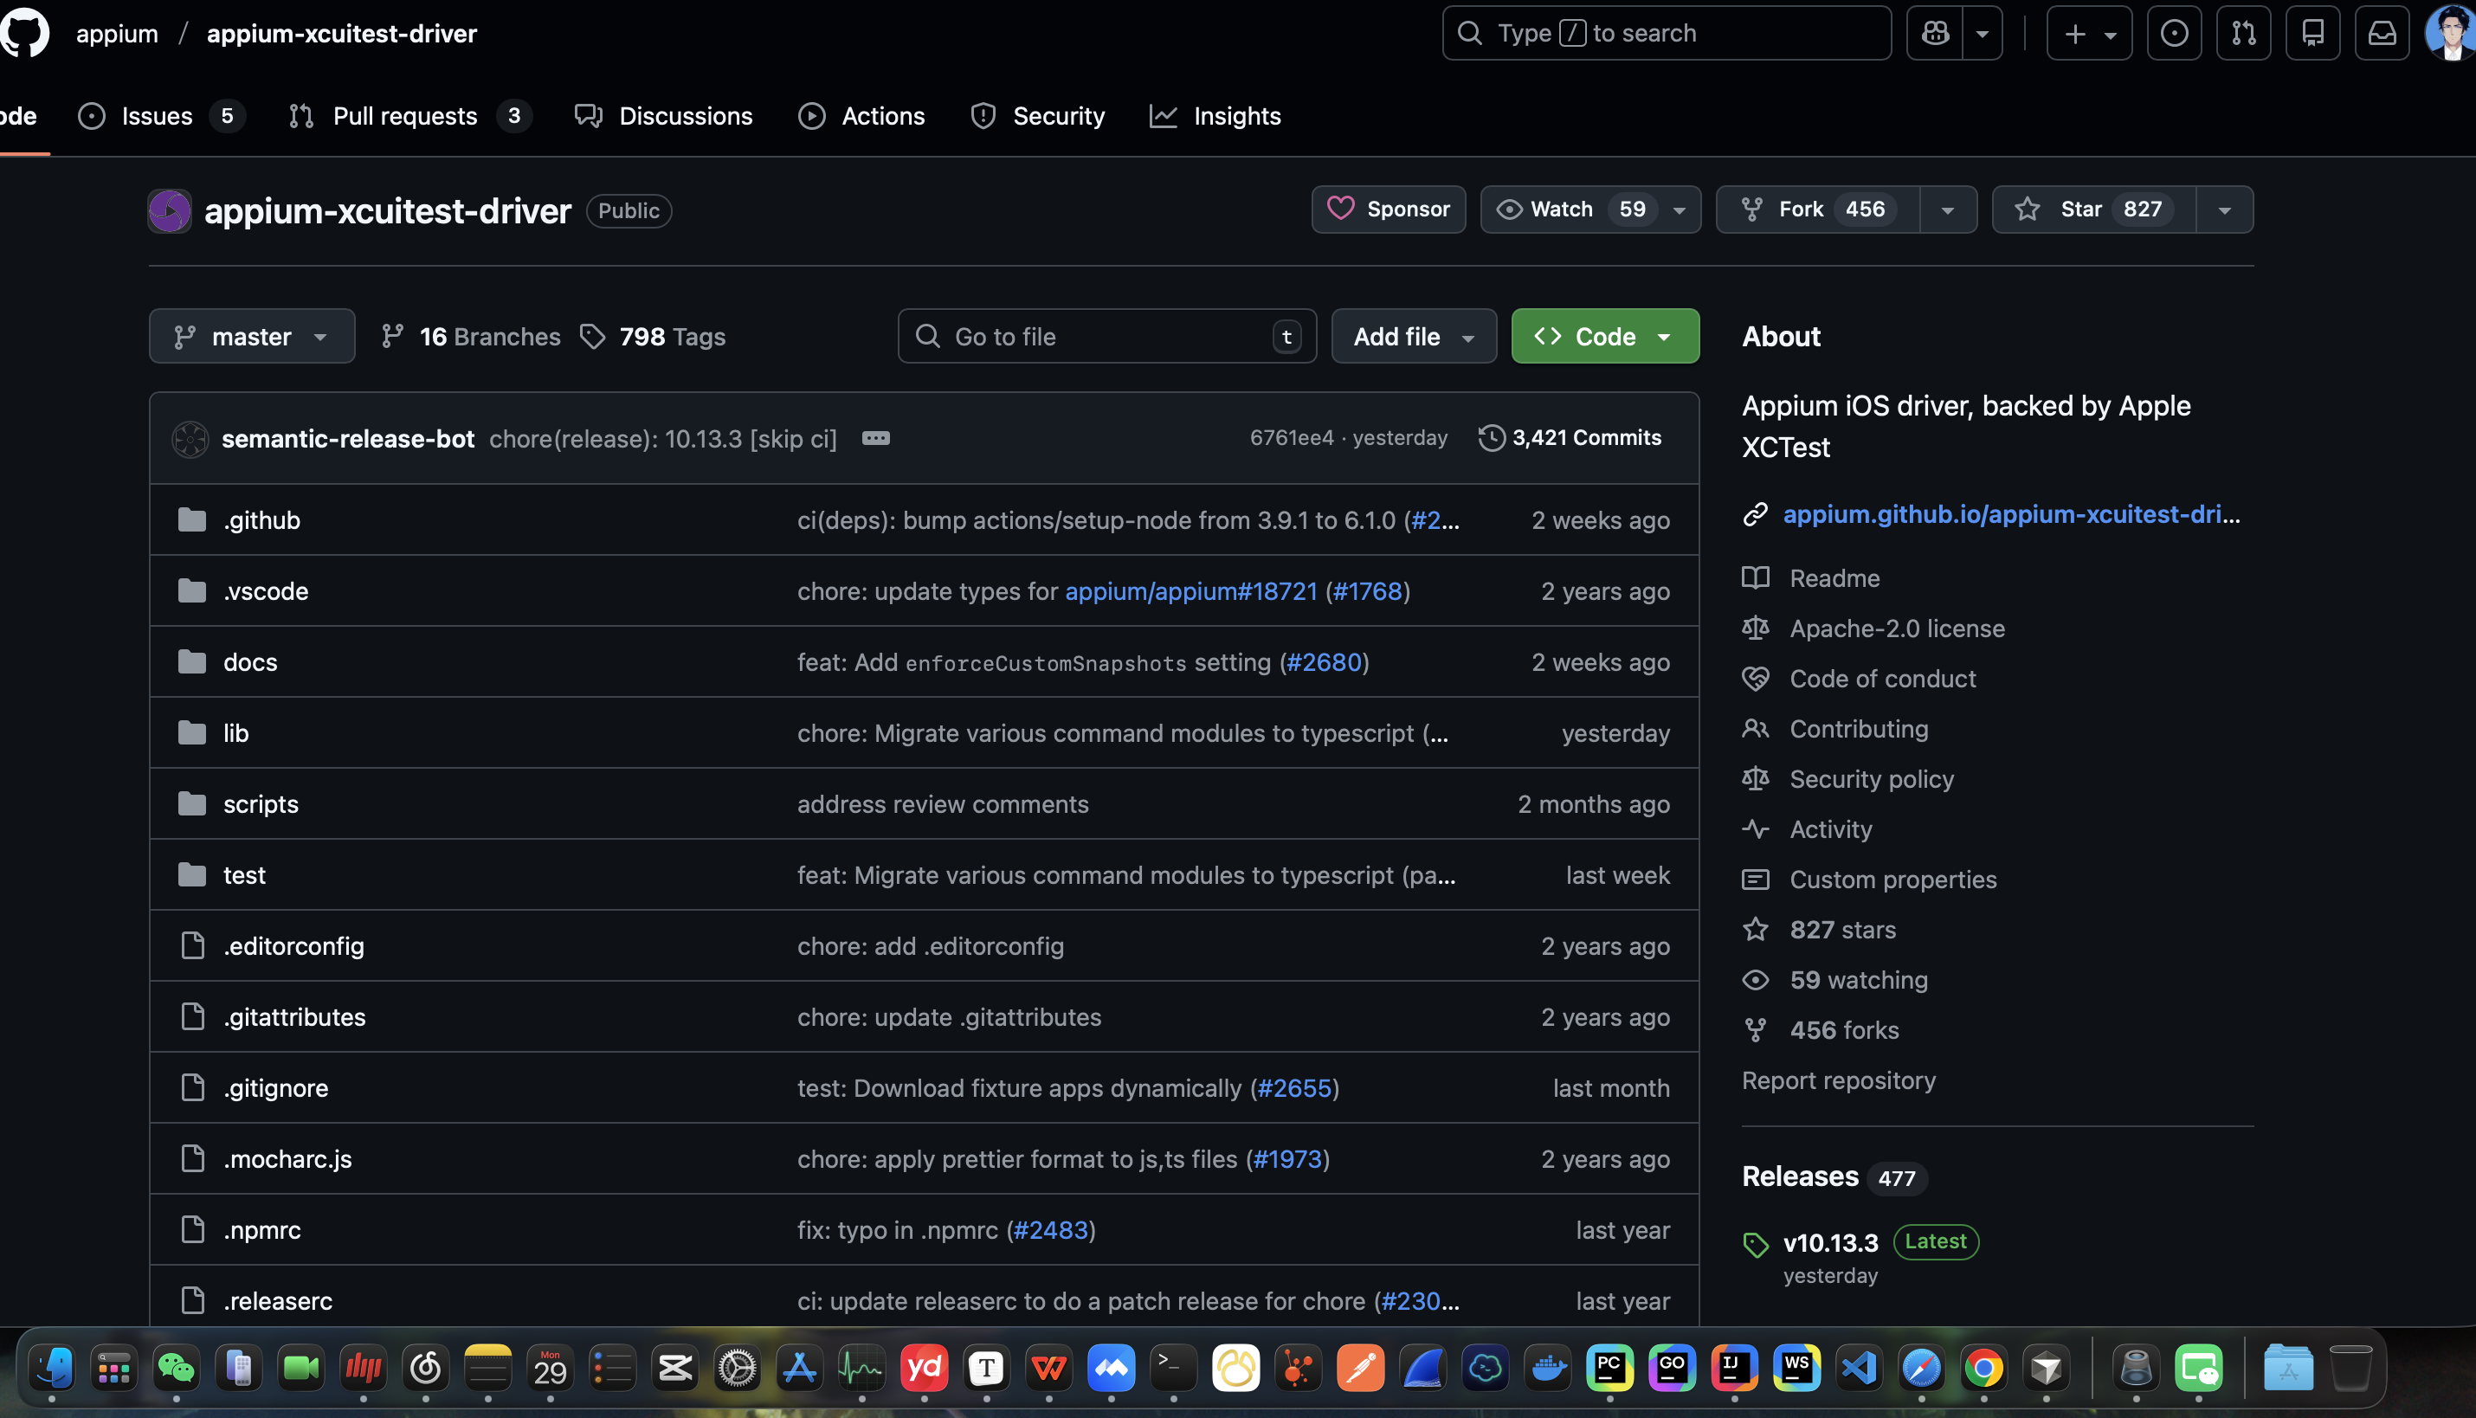Expand the commit message ellipsis icon
This screenshot has height=1418, width=2476.
pyautogui.click(x=875, y=438)
